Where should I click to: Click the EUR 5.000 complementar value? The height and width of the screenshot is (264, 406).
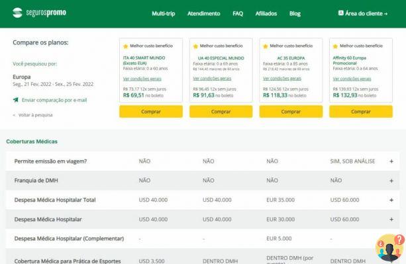tap(279, 238)
